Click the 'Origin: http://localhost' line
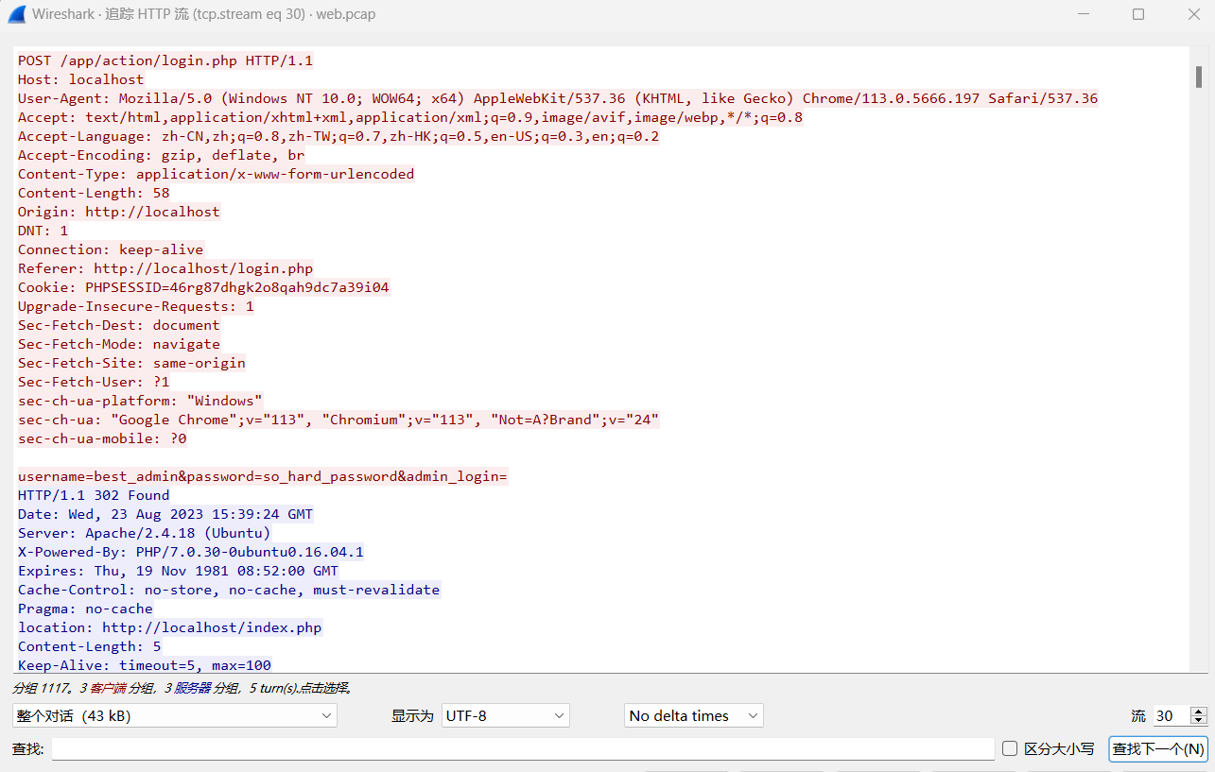 click(119, 212)
